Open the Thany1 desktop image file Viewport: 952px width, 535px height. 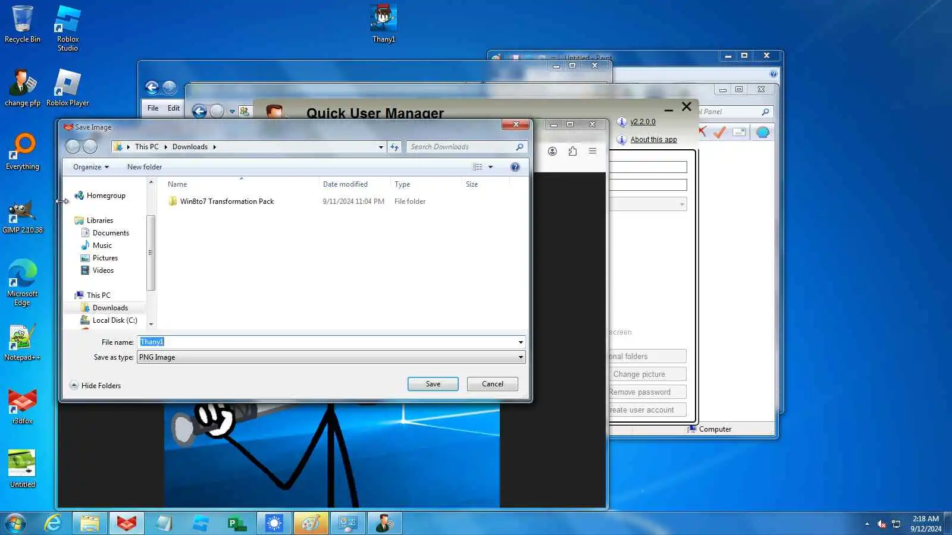pos(384,24)
